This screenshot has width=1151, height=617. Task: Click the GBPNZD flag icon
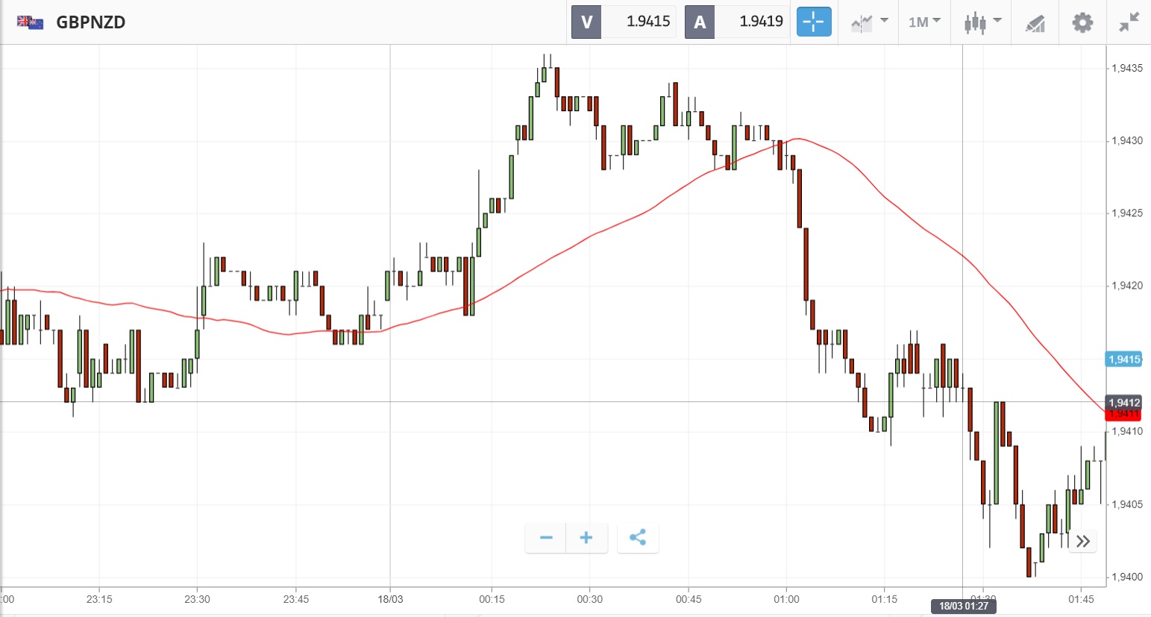click(30, 22)
